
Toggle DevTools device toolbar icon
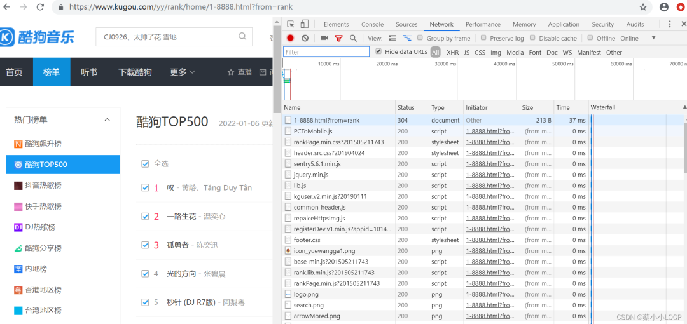(305, 24)
